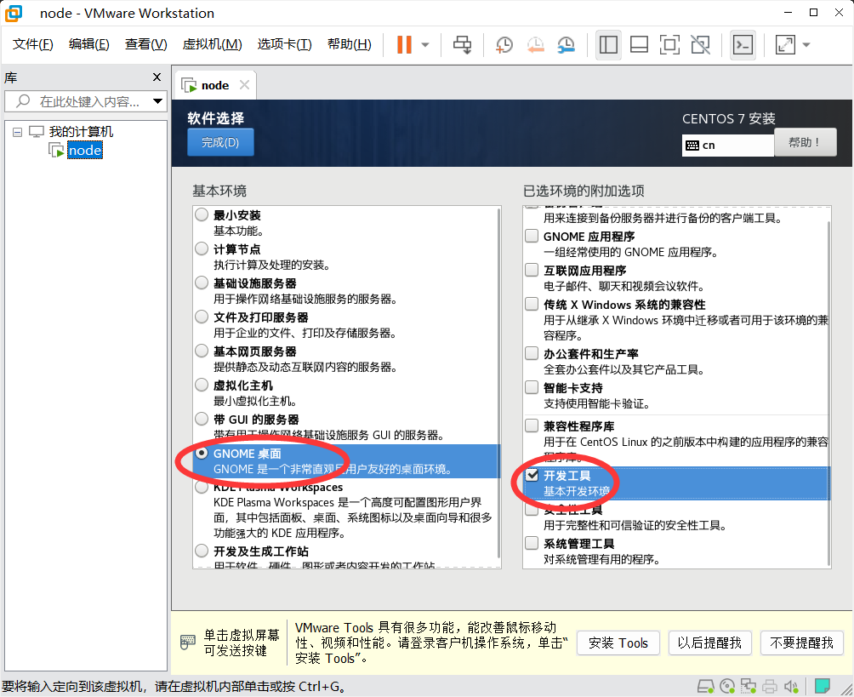The width and height of the screenshot is (854, 697).
Task: Select the 带 GUI 的服务器 option
Action: pyautogui.click(x=202, y=420)
